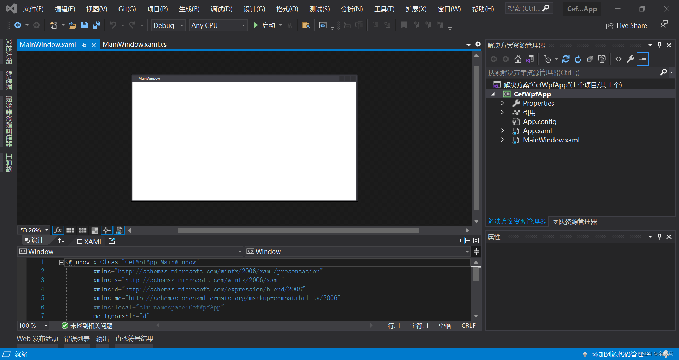The width and height of the screenshot is (679, 360).
Task: Toggle Preview Selected Items in Solution Explorer
Action: tap(643, 59)
